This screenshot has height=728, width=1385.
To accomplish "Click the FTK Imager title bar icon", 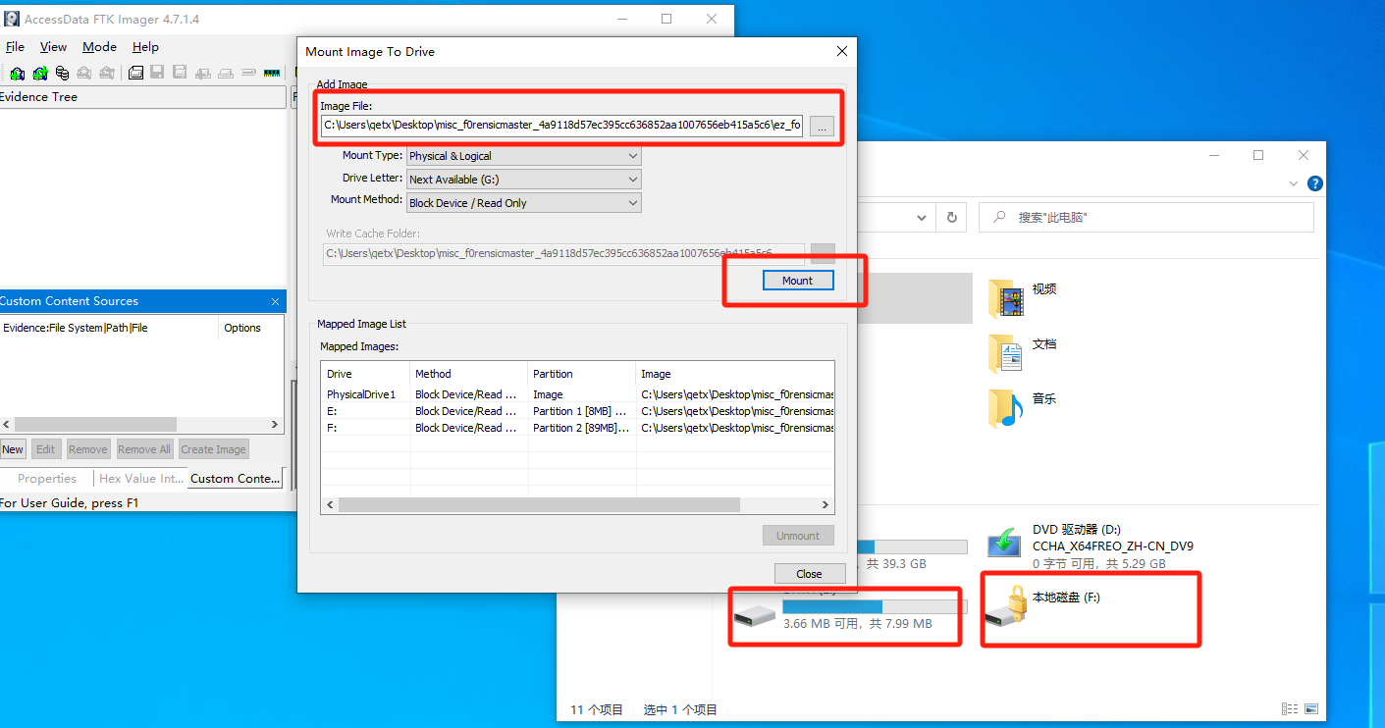I will click(x=12, y=19).
